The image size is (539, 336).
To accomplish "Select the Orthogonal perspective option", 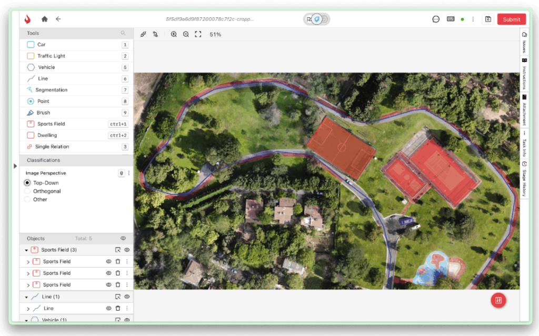I will 26,191.
